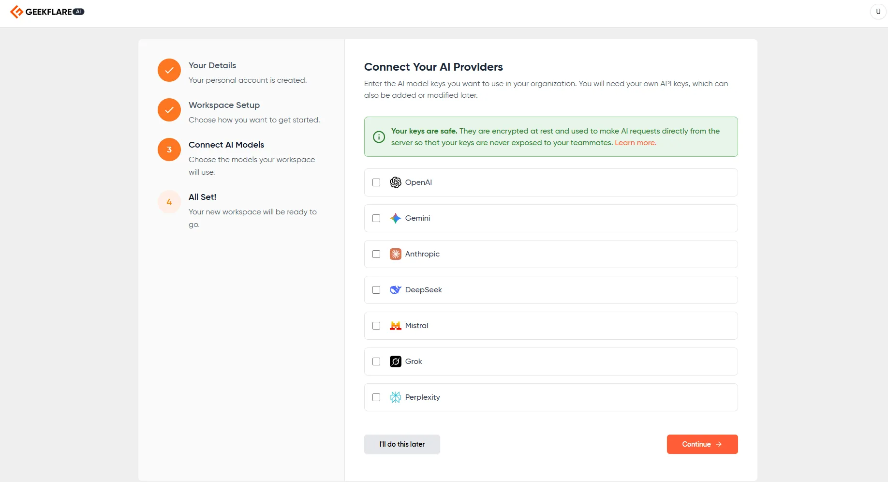Select the Anthropic checkbox
The image size is (888, 482).
(x=376, y=254)
